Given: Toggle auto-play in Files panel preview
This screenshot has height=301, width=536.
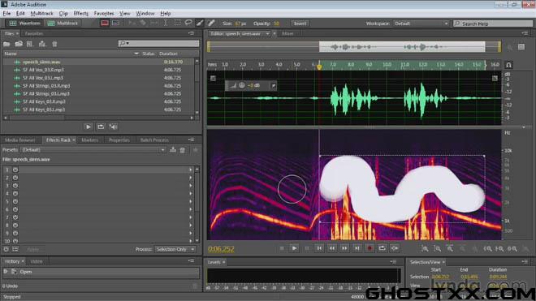Looking at the screenshot, I should [113, 127].
